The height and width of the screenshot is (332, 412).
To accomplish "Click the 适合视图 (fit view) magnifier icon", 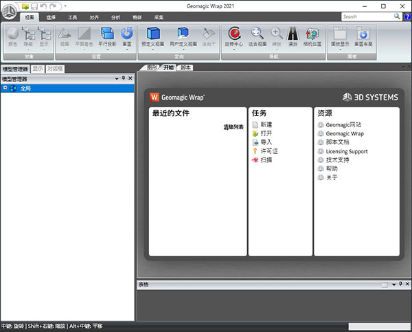I will [x=257, y=32].
